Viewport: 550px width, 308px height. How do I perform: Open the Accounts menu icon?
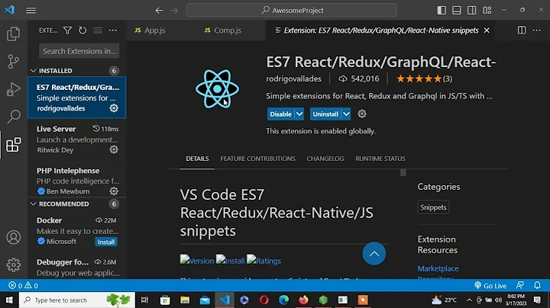click(13, 237)
